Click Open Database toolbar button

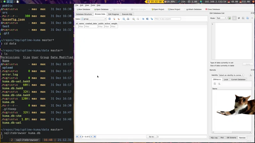click(101, 9)
